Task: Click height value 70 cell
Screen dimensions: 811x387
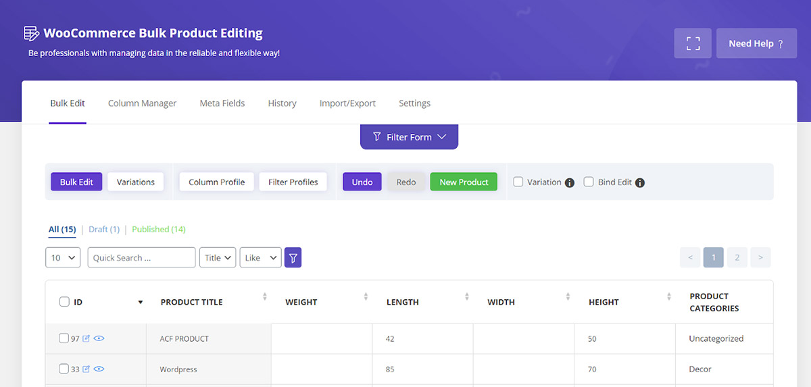Action: pos(624,369)
